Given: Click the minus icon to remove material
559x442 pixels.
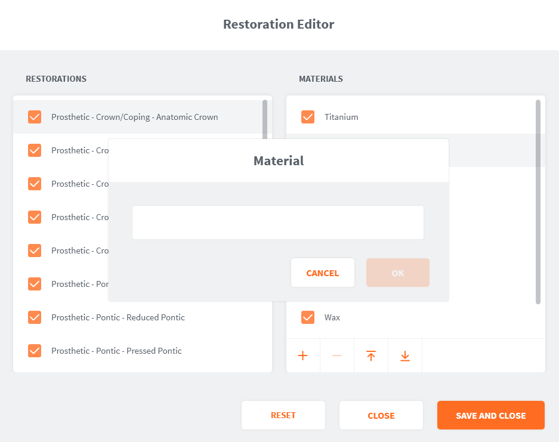Looking at the screenshot, I should tap(337, 356).
